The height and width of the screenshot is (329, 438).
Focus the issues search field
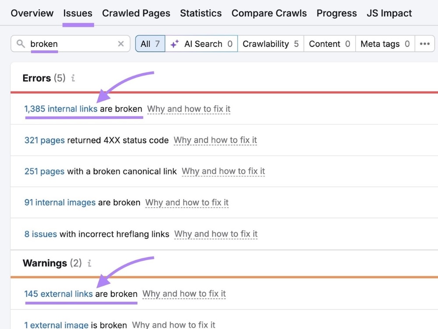pyautogui.click(x=71, y=43)
